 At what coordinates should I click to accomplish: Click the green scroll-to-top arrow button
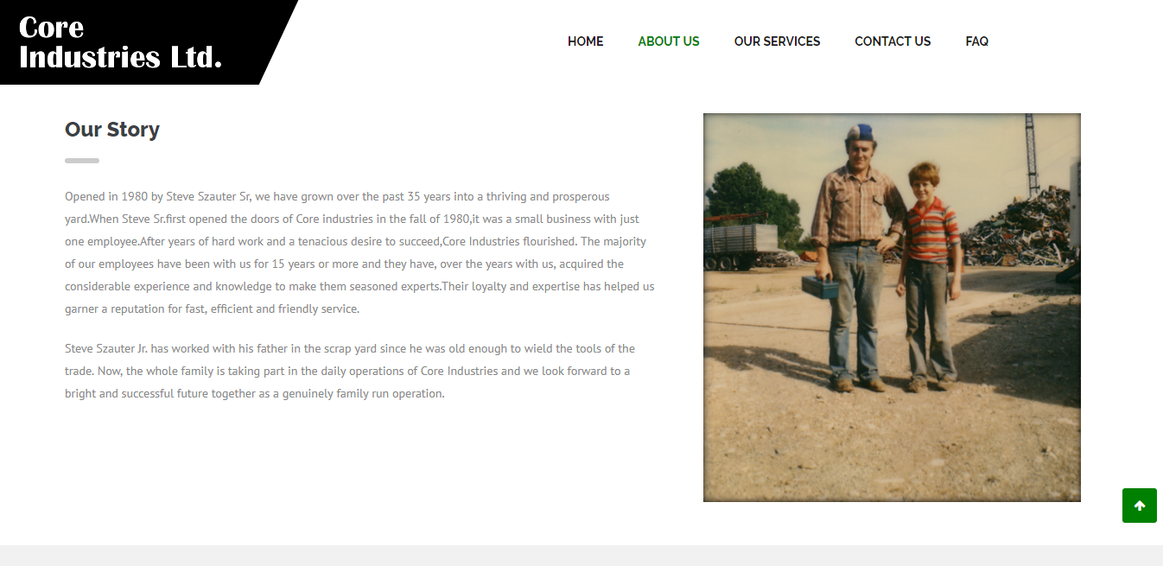(1139, 506)
